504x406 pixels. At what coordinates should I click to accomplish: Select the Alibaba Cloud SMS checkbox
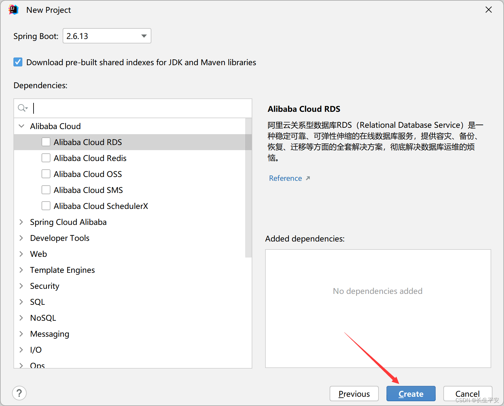pyautogui.click(x=46, y=190)
